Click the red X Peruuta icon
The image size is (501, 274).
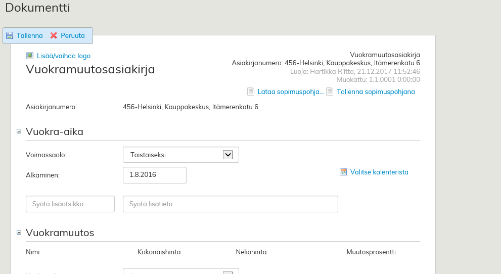click(x=54, y=36)
